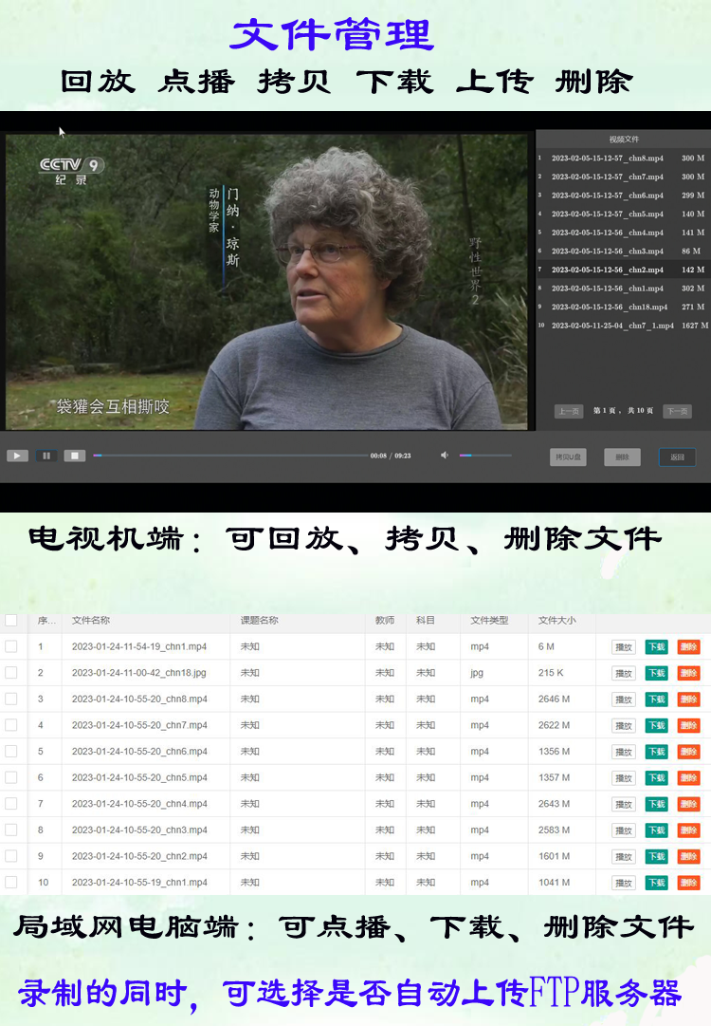Click green 下载 for chn18.jpg row

point(656,673)
